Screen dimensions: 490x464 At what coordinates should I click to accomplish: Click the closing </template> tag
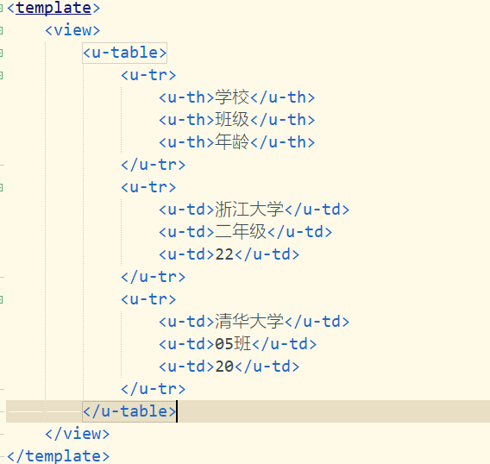point(58,456)
